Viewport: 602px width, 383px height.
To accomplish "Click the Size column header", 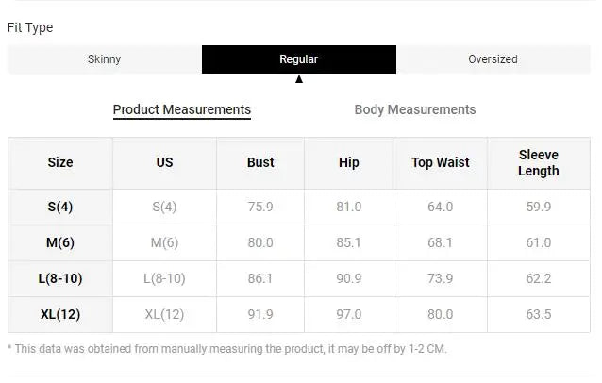I will click(60, 162).
